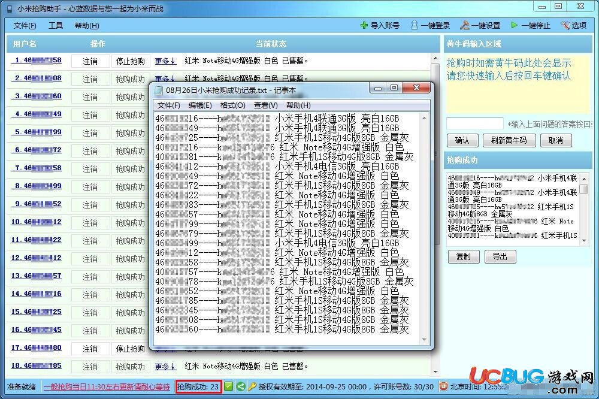The height and width of the screenshot is (399, 599).
Task: Open 文件(F) menu in main window
Action: click(x=25, y=26)
